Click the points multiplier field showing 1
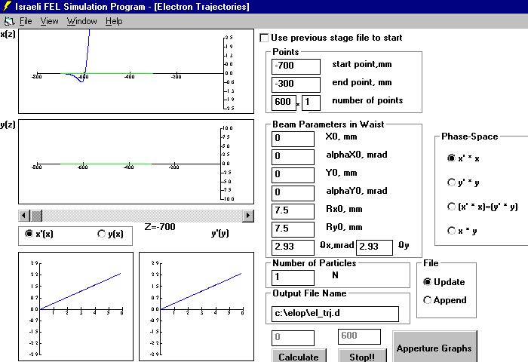Image resolution: width=528 pixels, height=362 pixels. tap(311, 103)
